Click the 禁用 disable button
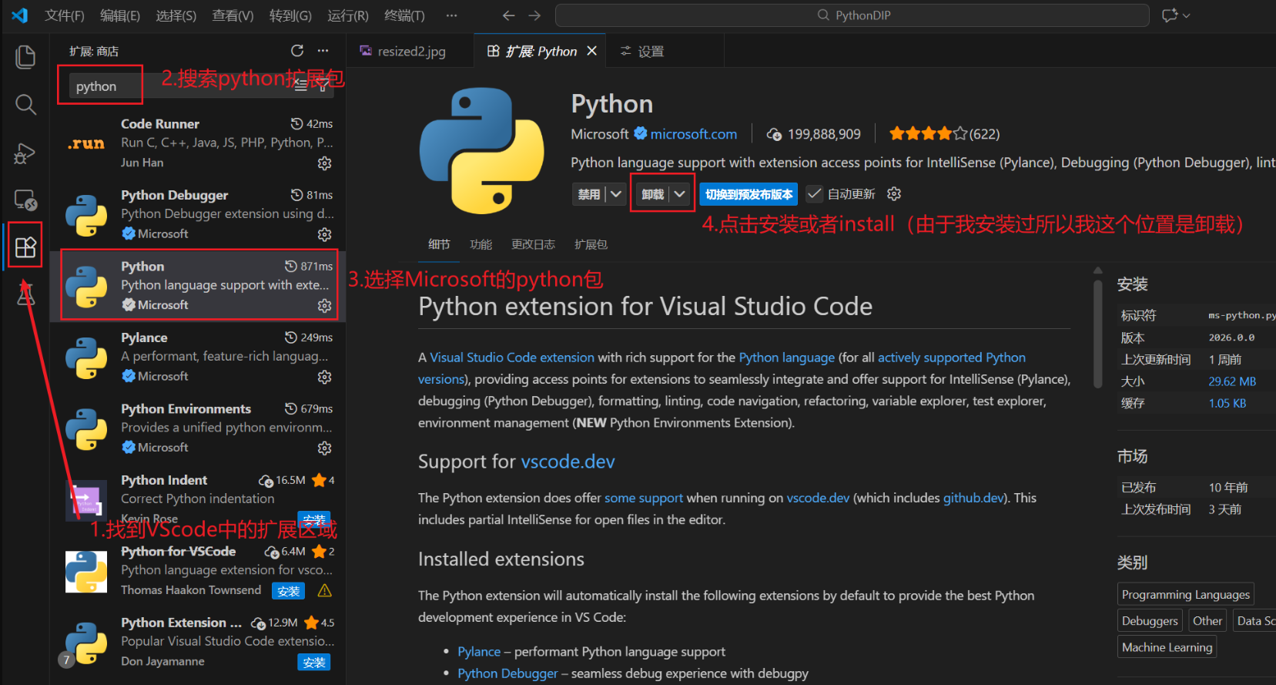This screenshot has height=685, width=1276. click(x=589, y=194)
